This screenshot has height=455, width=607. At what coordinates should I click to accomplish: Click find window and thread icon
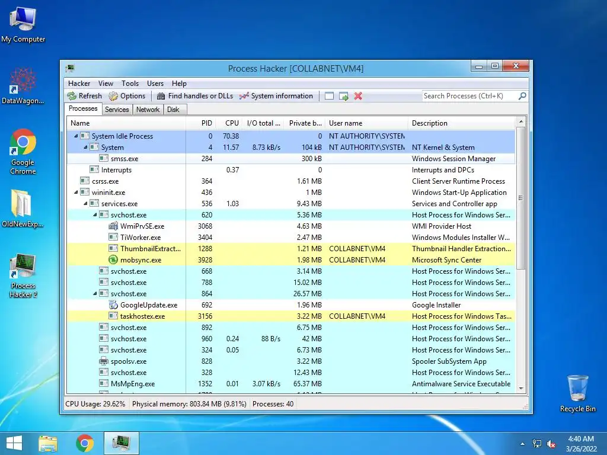[343, 96]
